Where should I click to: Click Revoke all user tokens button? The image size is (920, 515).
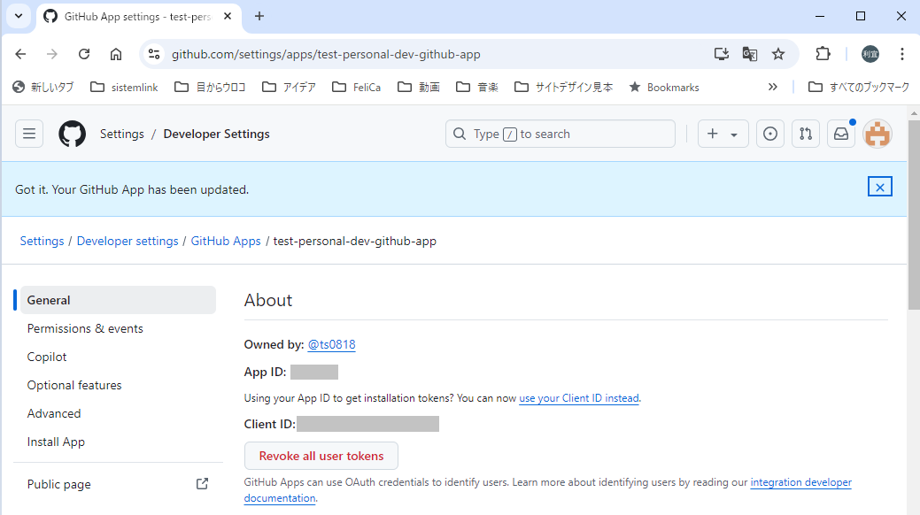coord(321,456)
